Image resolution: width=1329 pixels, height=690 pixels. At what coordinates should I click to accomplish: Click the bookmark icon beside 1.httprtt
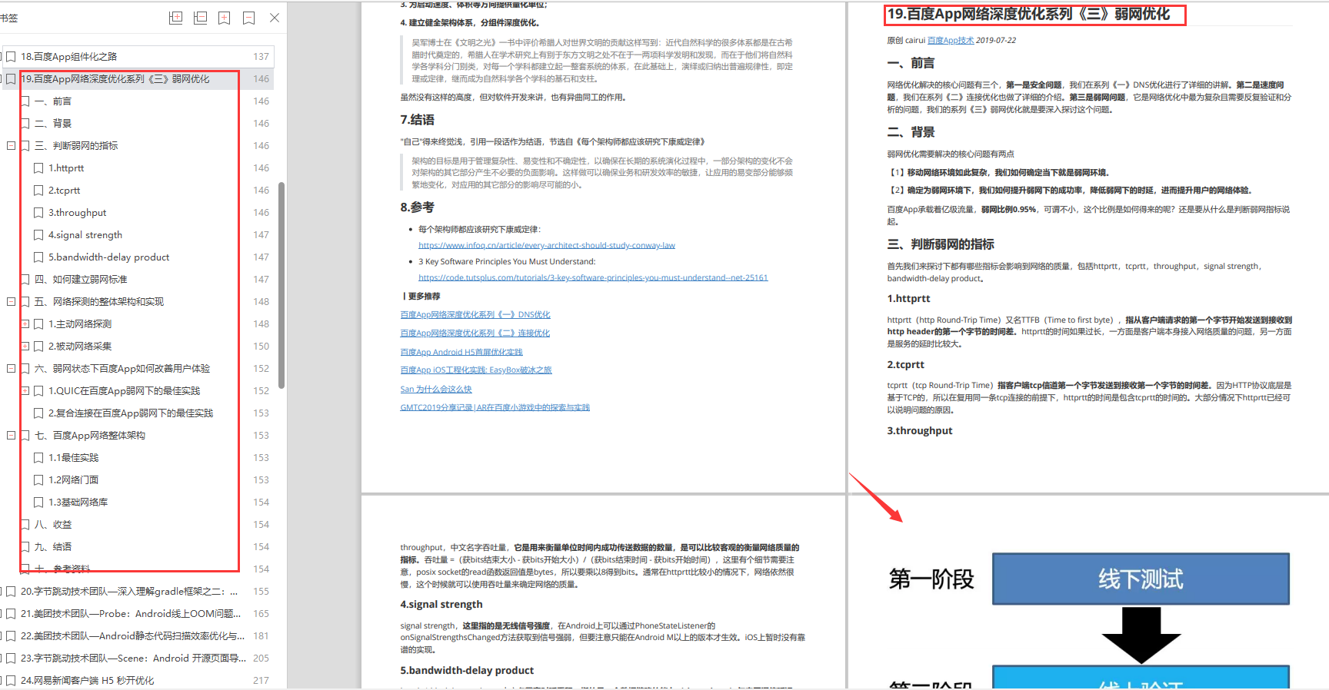pyautogui.click(x=38, y=168)
